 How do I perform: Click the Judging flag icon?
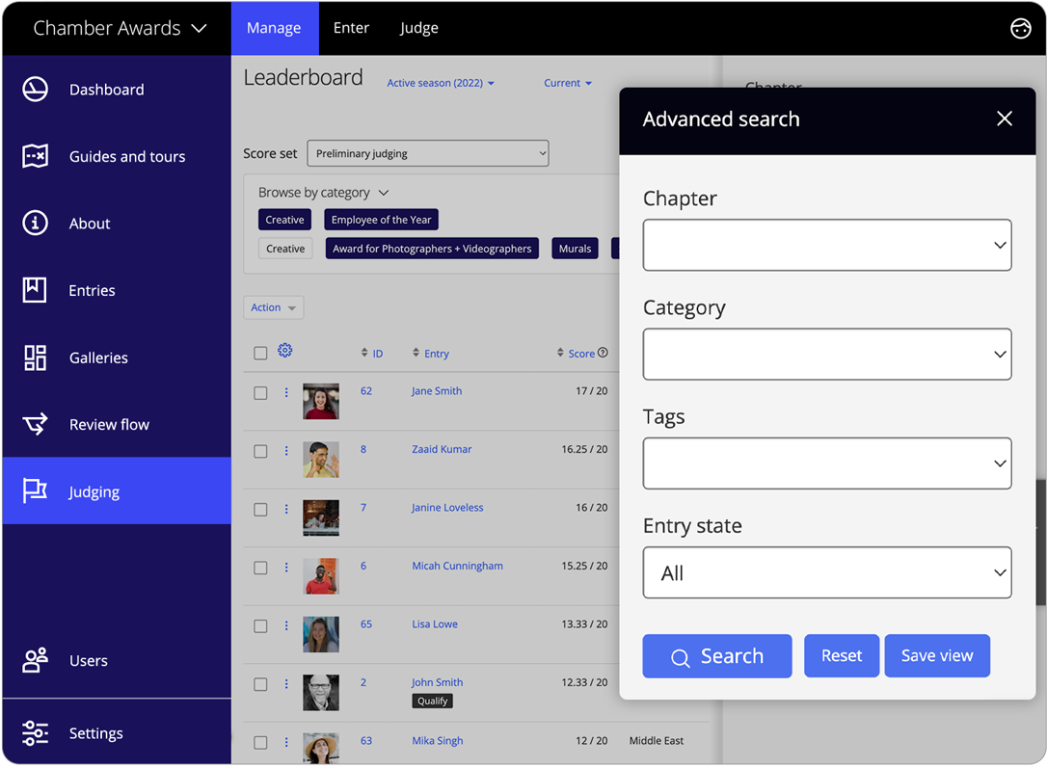coord(35,491)
